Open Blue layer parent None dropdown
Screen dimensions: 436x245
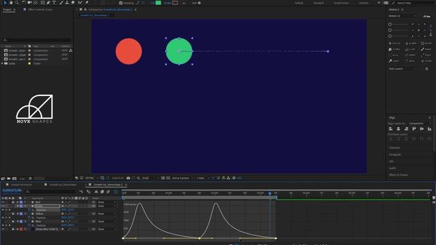(106, 221)
